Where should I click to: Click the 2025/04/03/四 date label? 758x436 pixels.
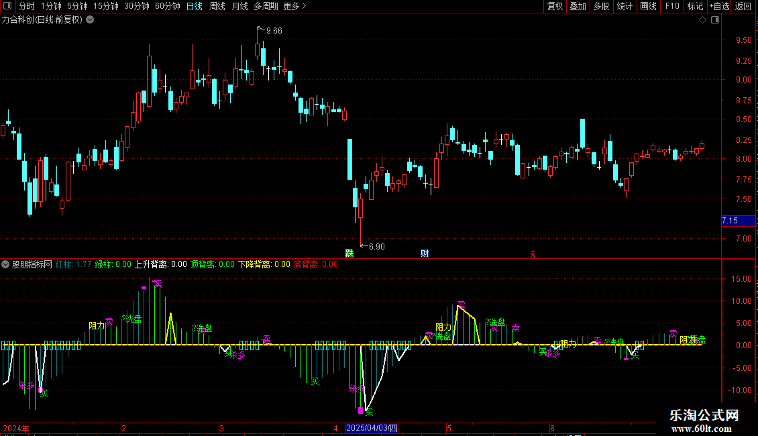tap(372, 428)
